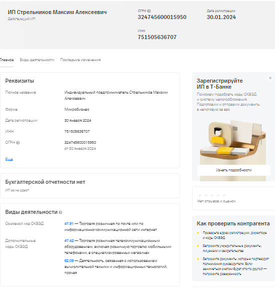Click the Реквизиты section heading
The width and height of the screenshot is (275, 288).
19,81
